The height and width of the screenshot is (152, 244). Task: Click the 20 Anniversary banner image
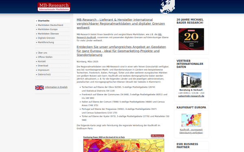click(x=191, y=39)
